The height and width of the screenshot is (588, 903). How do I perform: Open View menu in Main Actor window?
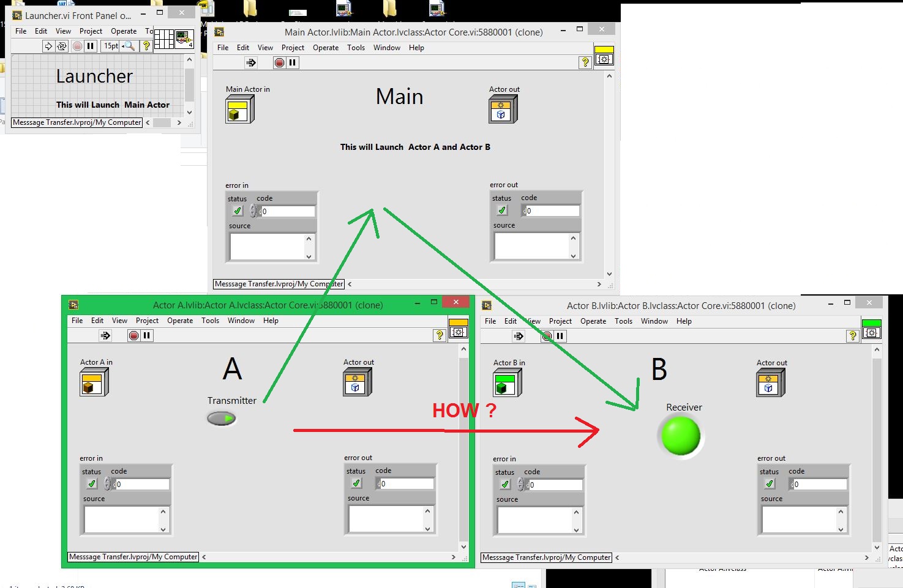265,48
